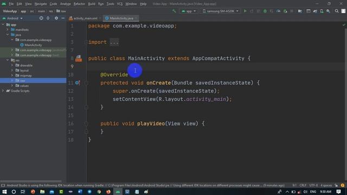Viewport: 347px width, 195px height.
Task: Click the locate-file target icon in Project panel
Action: pyautogui.click(x=41, y=18)
